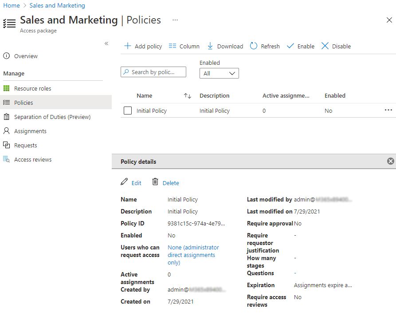Download the policies list

tap(210, 46)
